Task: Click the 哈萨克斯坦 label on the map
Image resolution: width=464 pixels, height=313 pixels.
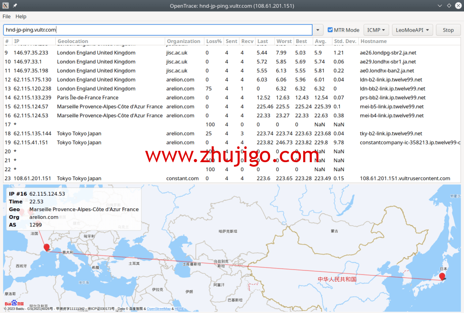Action: coord(228,231)
